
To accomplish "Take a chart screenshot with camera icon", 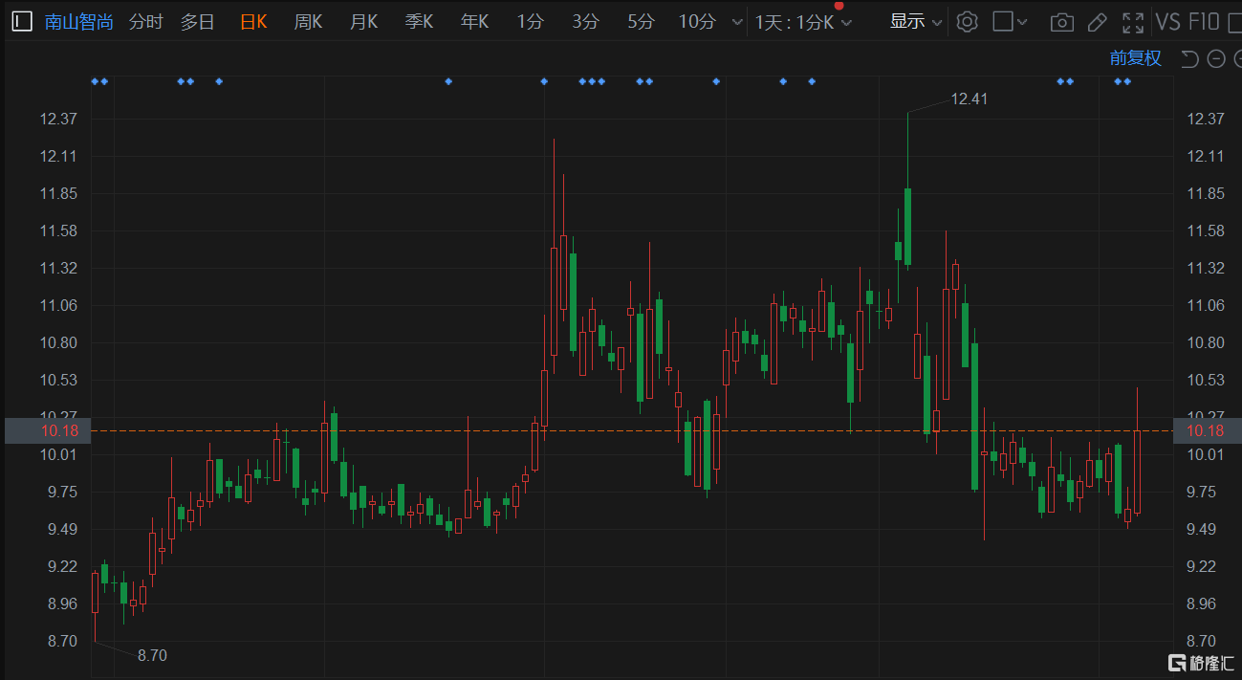I will tap(1061, 23).
